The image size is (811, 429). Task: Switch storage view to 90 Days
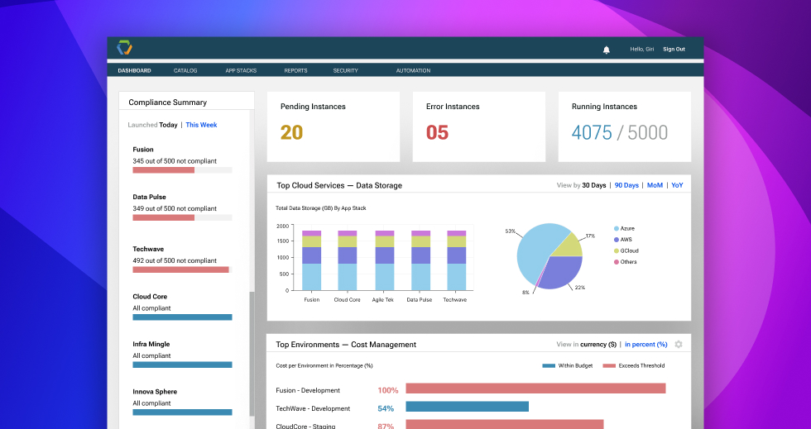(626, 185)
